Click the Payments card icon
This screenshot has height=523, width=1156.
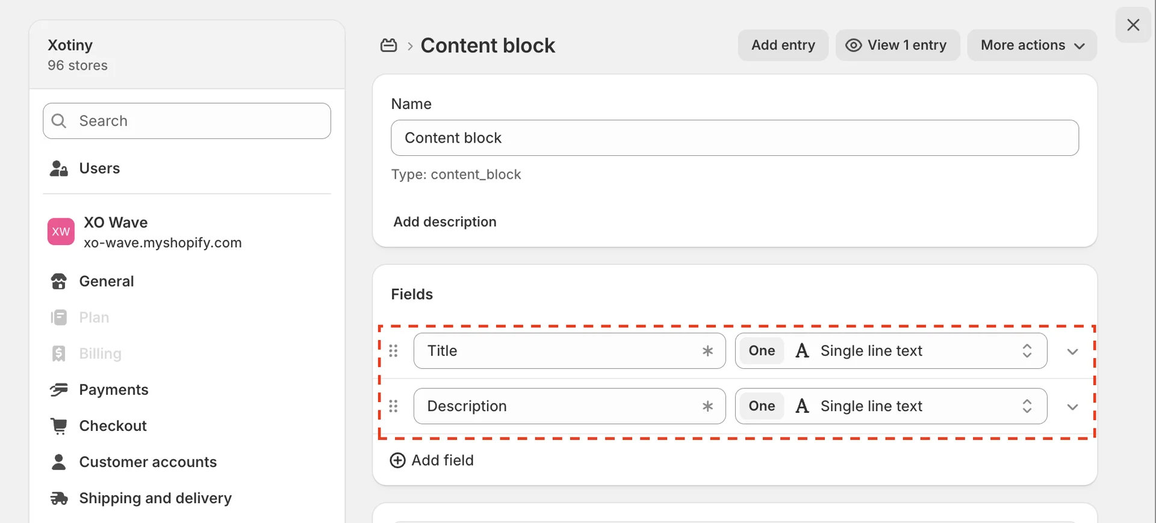coord(59,389)
